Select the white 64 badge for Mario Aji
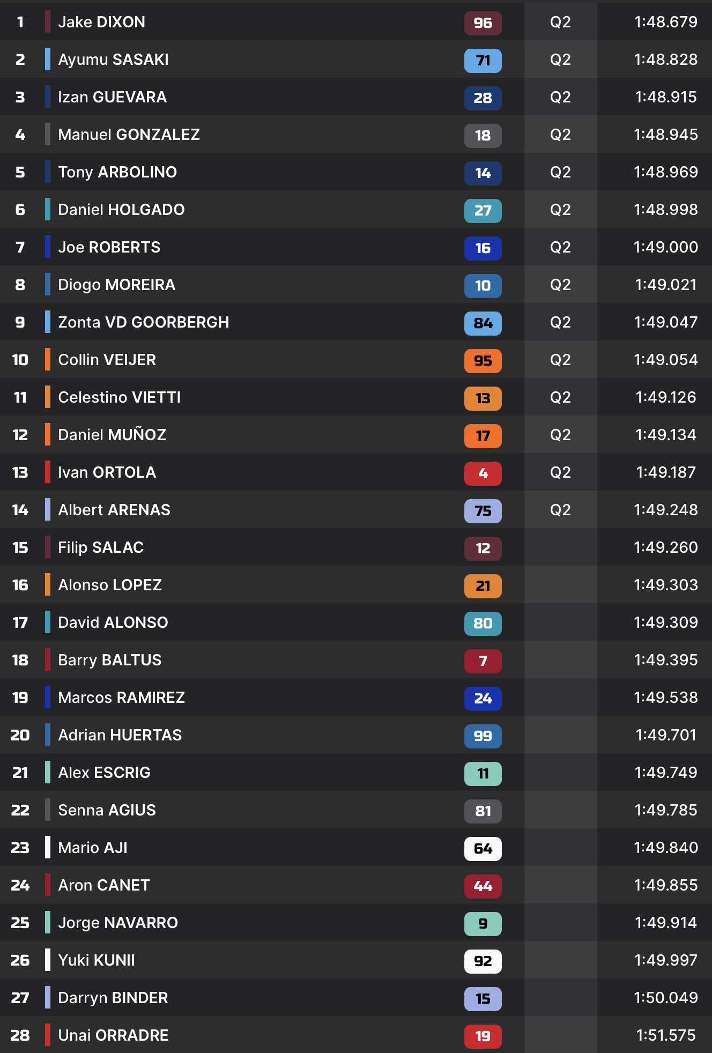Image resolution: width=712 pixels, height=1053 pixels. pyautogui.click(x=483, y=849)
